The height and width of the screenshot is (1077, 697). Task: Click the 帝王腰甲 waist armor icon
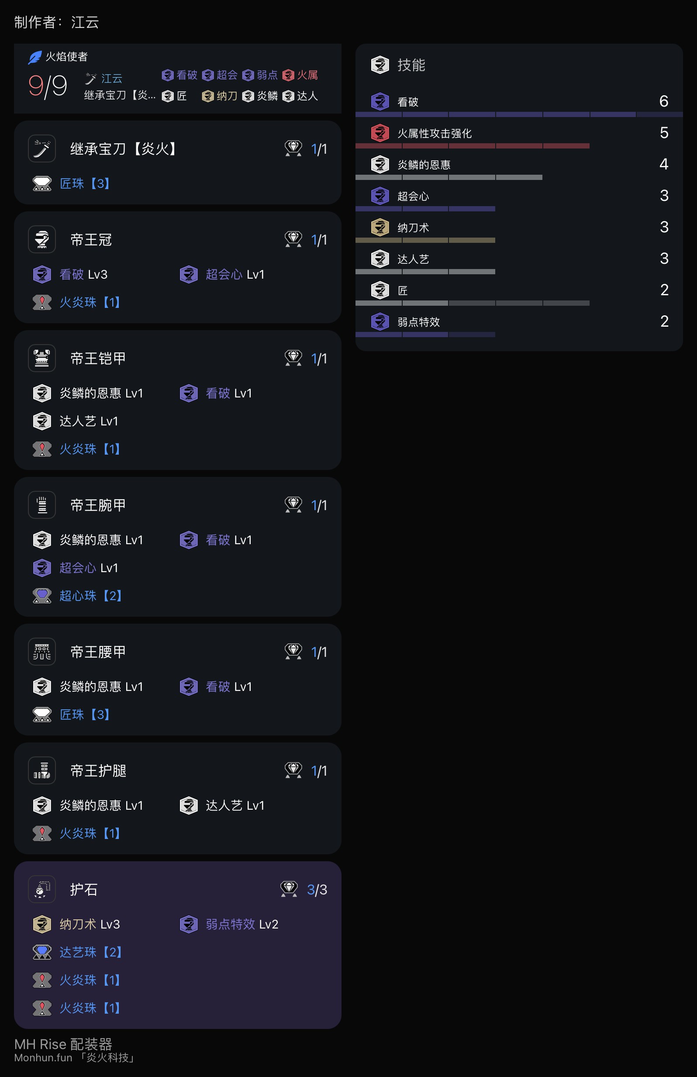coord(41,652)
